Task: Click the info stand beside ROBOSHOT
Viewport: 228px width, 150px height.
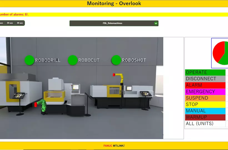Action: [146, 100]
